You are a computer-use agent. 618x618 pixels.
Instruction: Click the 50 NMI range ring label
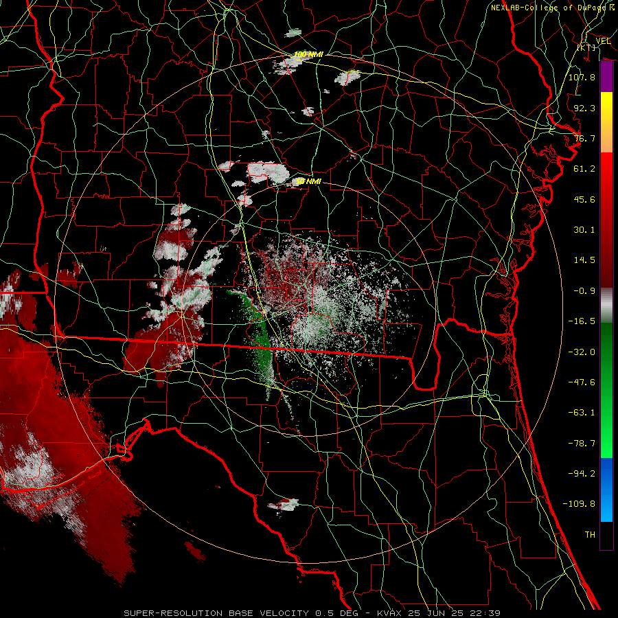click(308, 181)
